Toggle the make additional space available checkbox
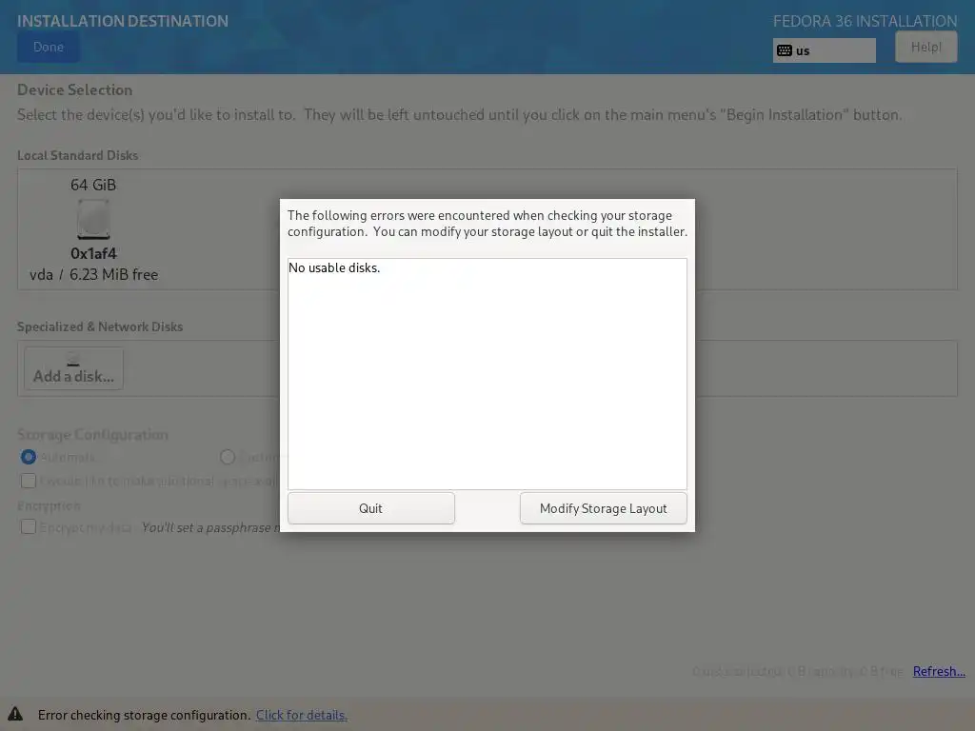The image size is (975, 731). pyautogui.click(x=28, y=481)
